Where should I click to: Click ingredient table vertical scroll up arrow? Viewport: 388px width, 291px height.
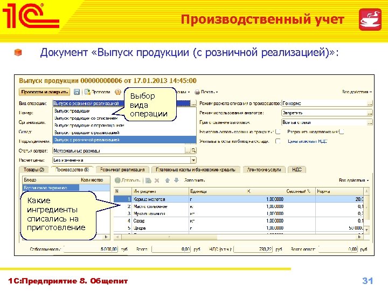tap(367, 191)
